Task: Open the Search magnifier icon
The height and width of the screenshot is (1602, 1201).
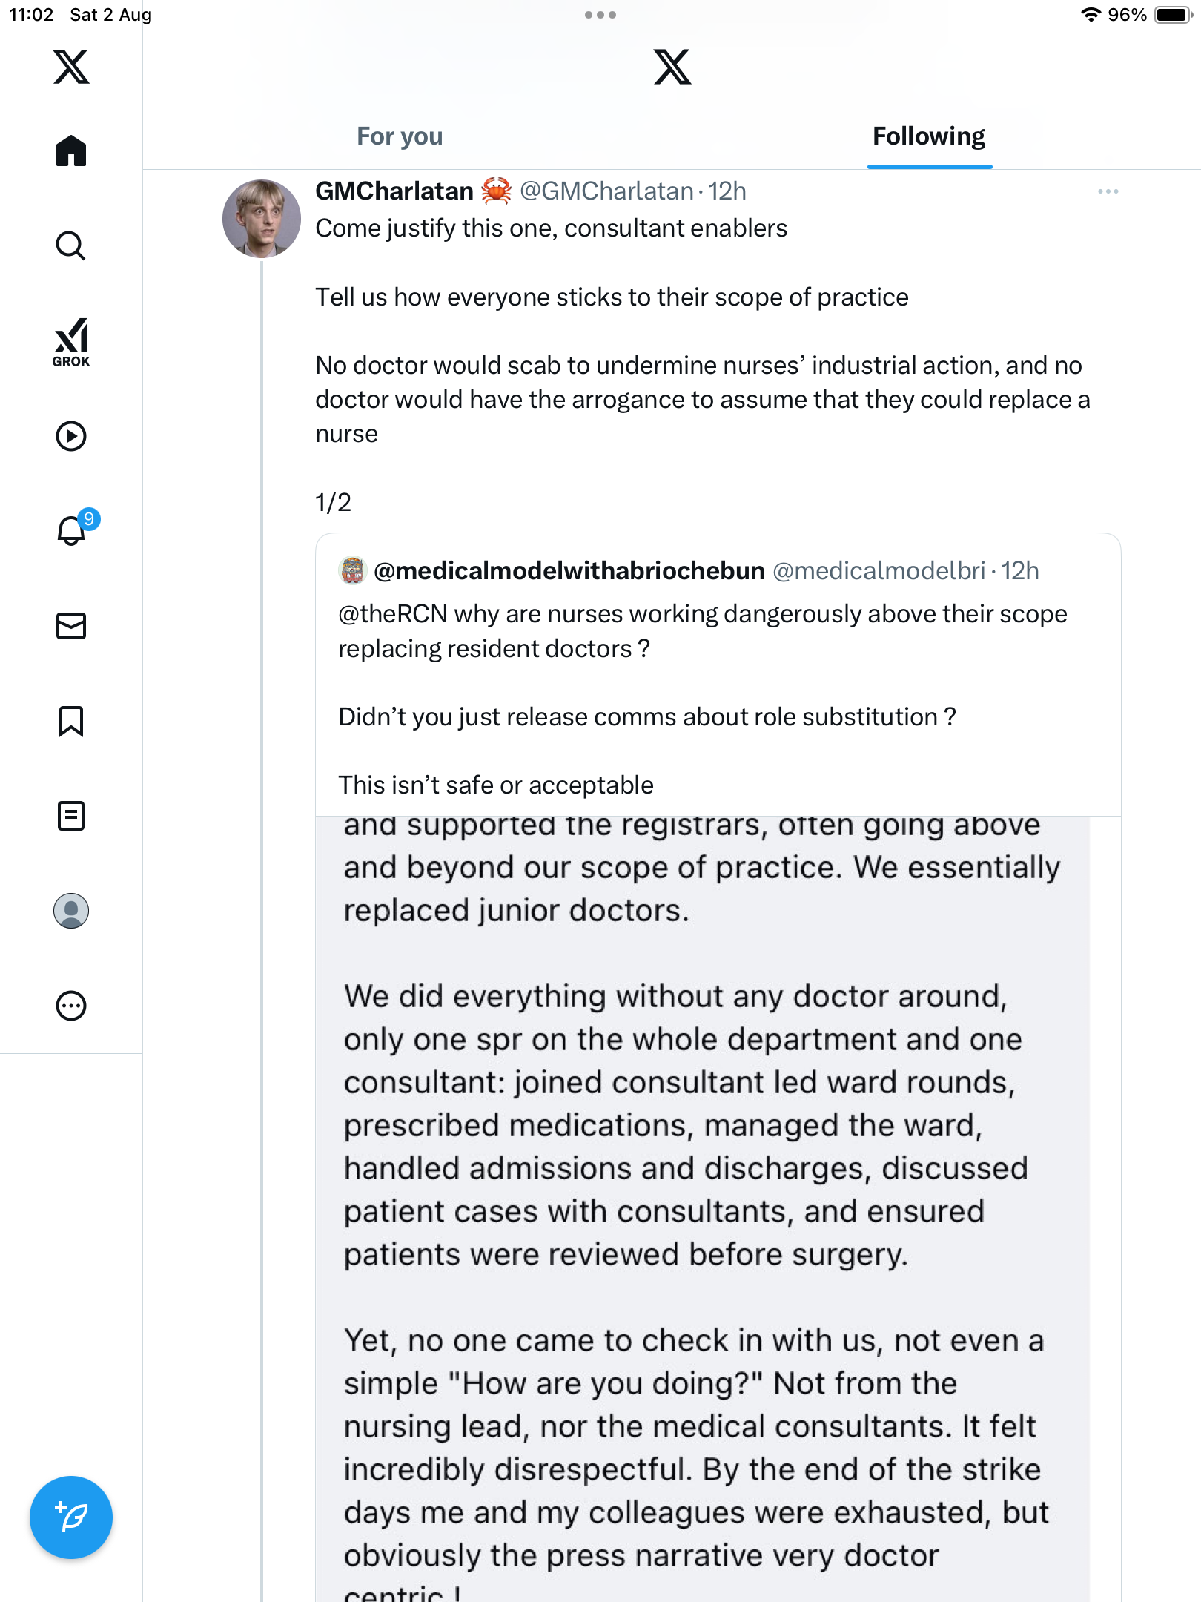Action: [x=71, y=246]
